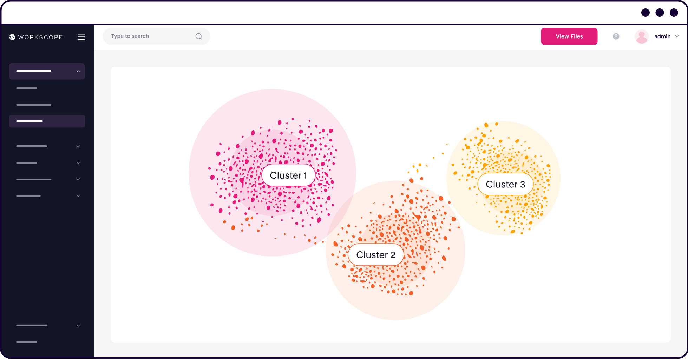Viewport: 688px width, 359px height.
Task: Click the Workscope logo icon
Action: tap(12, 37)
